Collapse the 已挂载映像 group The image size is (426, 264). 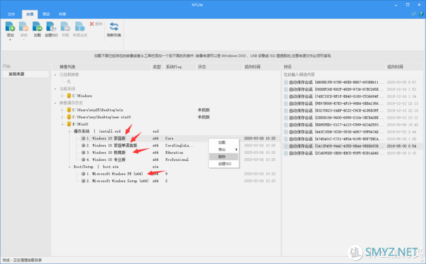point(55,74)
